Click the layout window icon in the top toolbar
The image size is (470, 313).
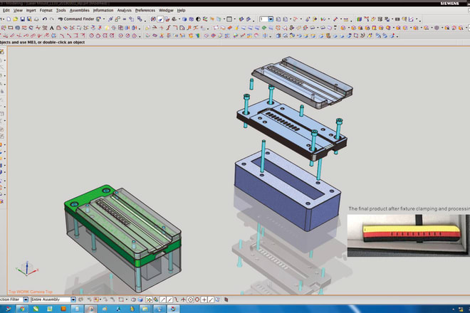tap(229, 19)
